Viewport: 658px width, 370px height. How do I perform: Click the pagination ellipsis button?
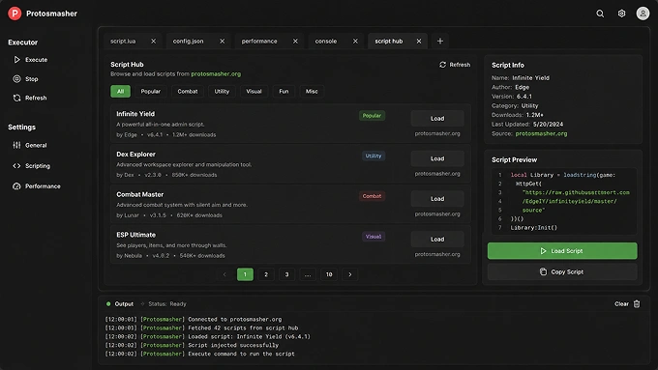pyautogui.click(x=308, y=274)
